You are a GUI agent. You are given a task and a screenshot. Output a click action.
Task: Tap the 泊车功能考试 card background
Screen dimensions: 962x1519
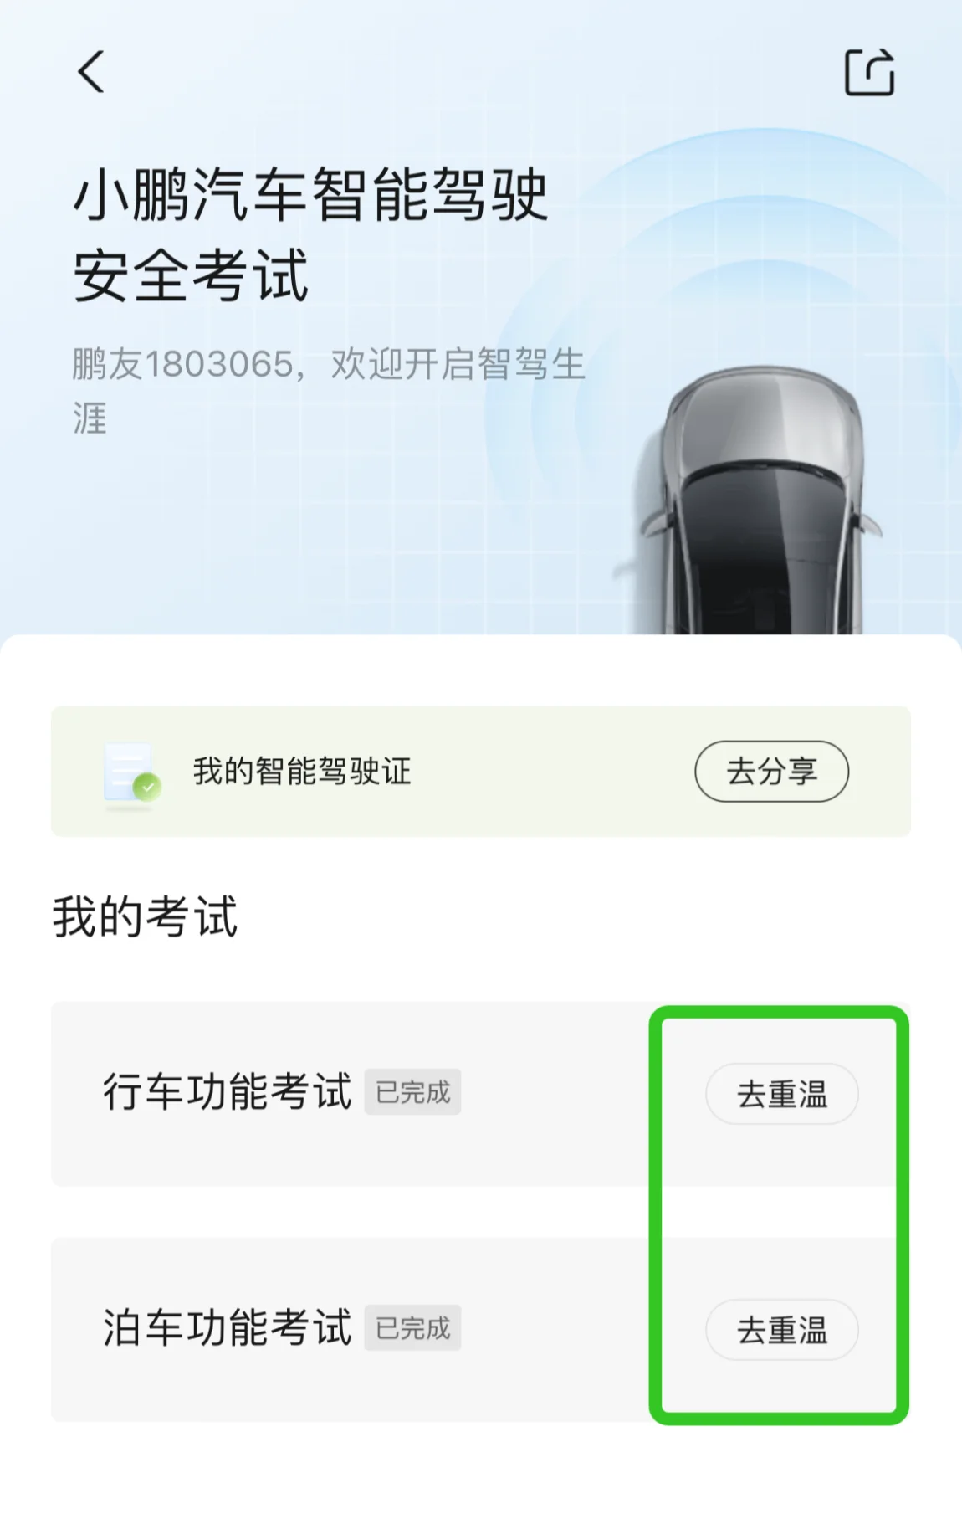[x=481, y=1329]
